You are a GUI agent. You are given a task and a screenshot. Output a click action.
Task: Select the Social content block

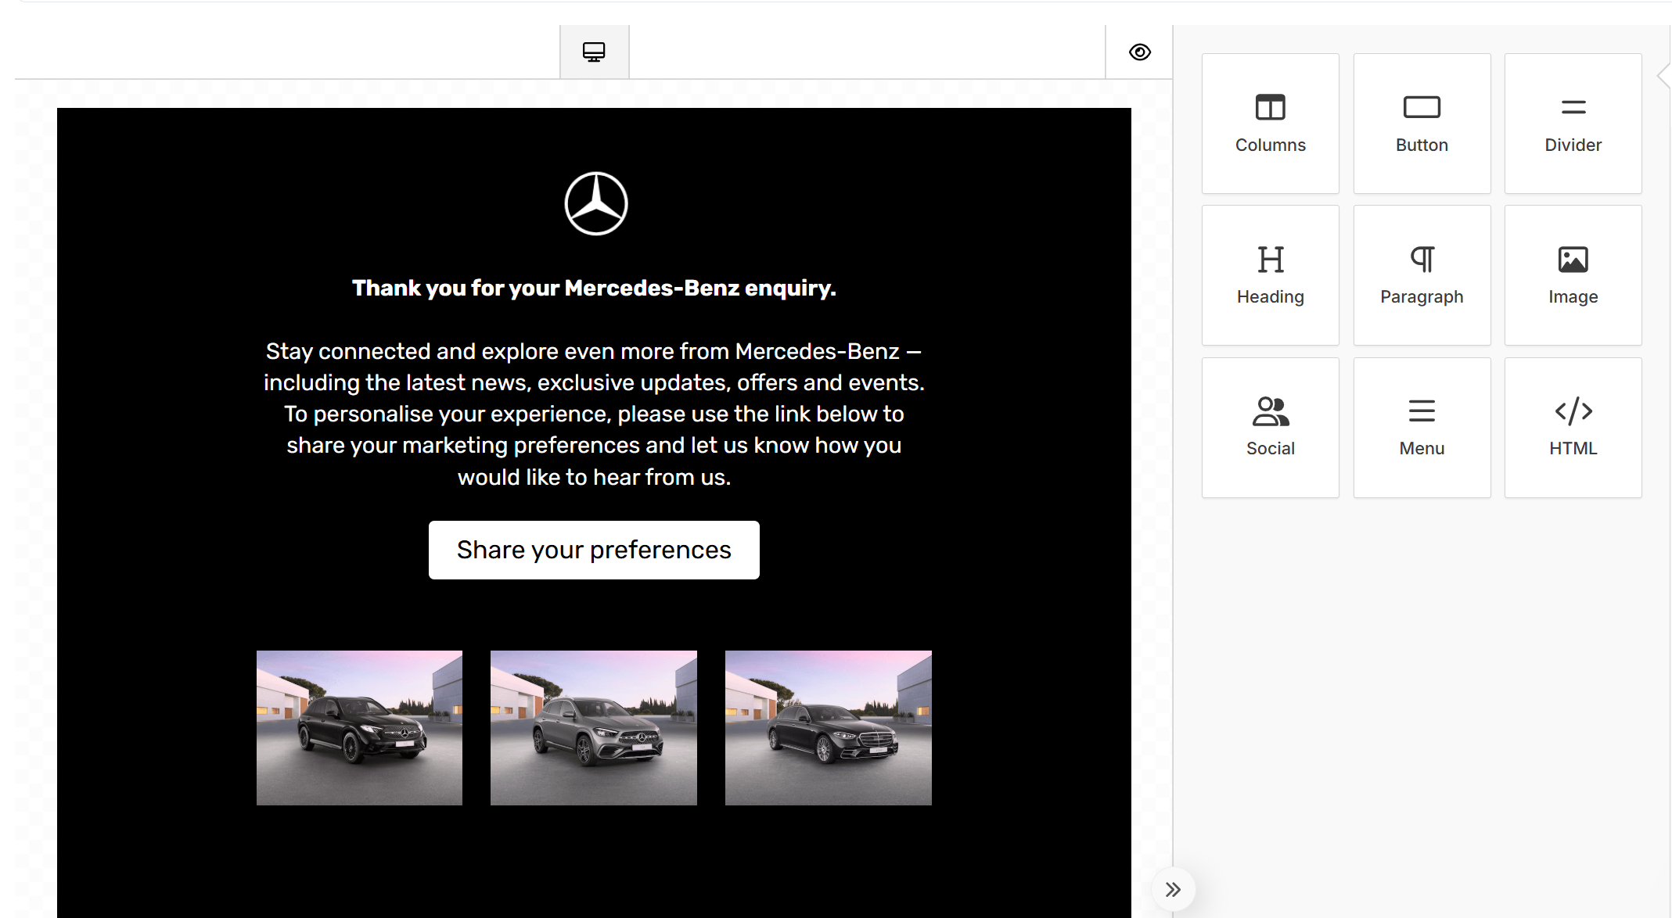[1270, 427]
